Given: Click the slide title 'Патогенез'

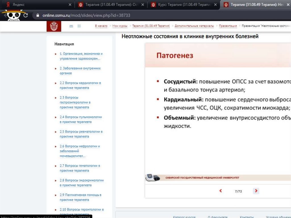Looking at the screenshot, I should [175, 55].
